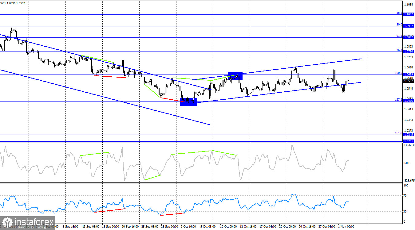Screen dimensions: 415x230
Task: Click the 50.0 Fibonacci level label
Action: pyautogui.click(x=399, y=25)
